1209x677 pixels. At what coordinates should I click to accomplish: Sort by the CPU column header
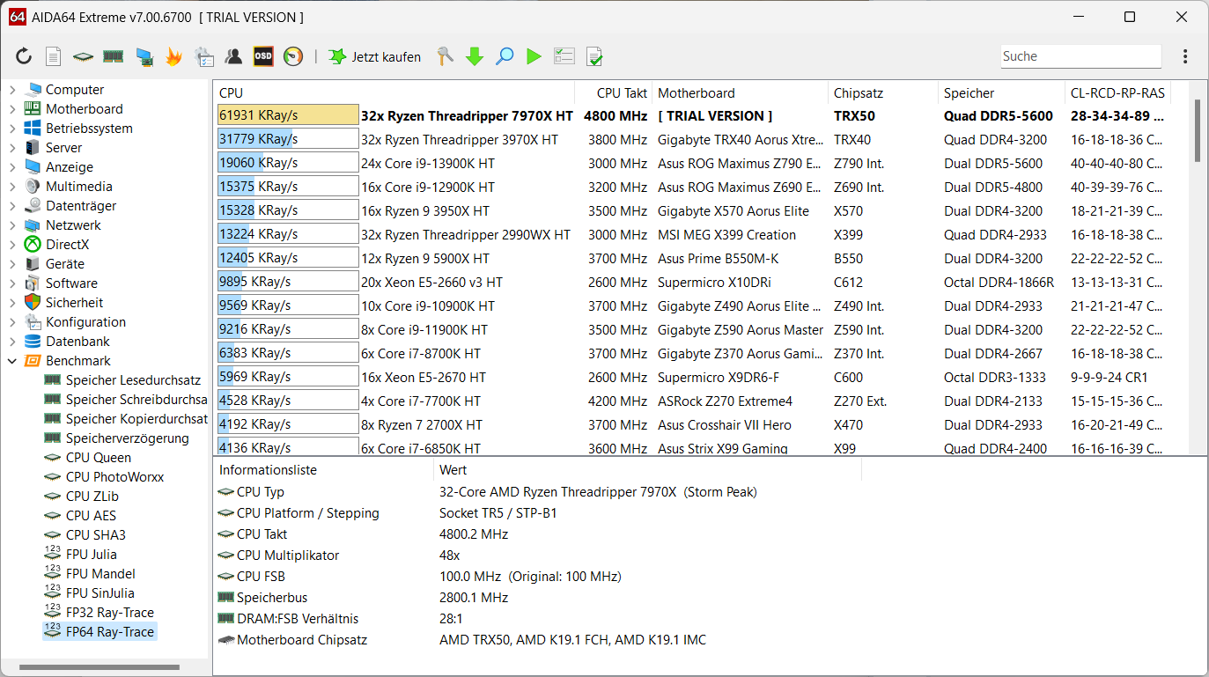pyautogui.click(x=394, y=93)
